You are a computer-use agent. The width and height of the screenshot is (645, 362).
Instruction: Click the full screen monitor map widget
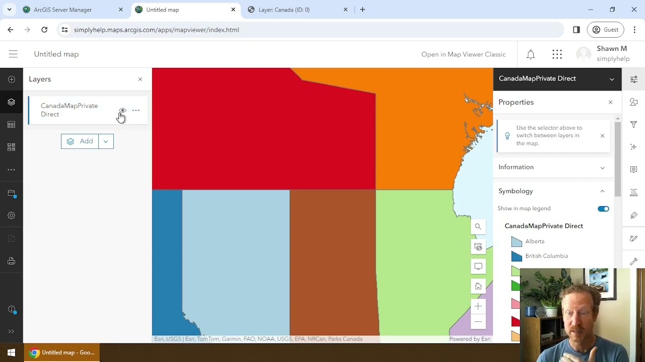478,266
